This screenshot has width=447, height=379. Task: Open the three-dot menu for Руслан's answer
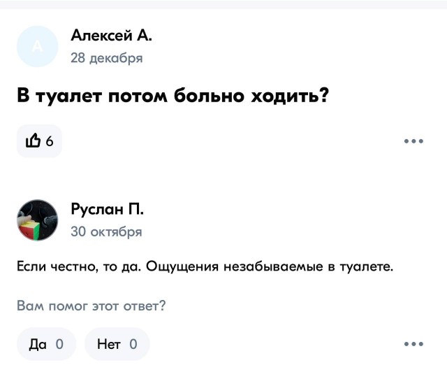pos(413,344)
